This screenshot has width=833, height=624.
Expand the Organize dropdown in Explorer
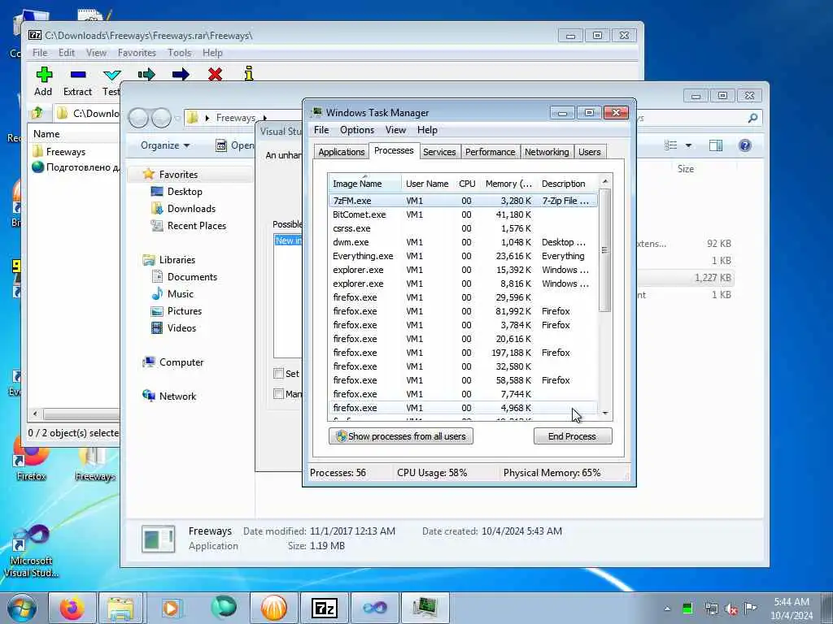[164, 145]
